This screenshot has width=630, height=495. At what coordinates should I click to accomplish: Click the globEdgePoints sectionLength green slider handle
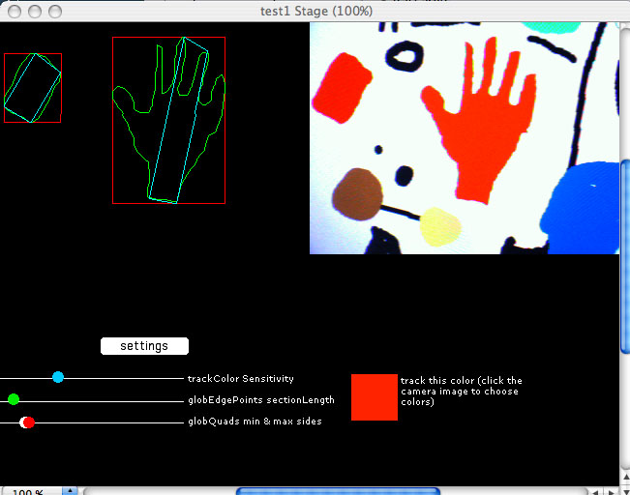[14, 399]
